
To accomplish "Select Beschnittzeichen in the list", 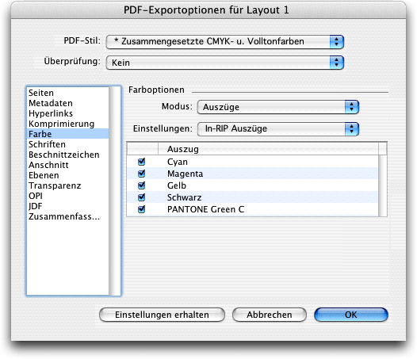I will click(x=68, y=155).
